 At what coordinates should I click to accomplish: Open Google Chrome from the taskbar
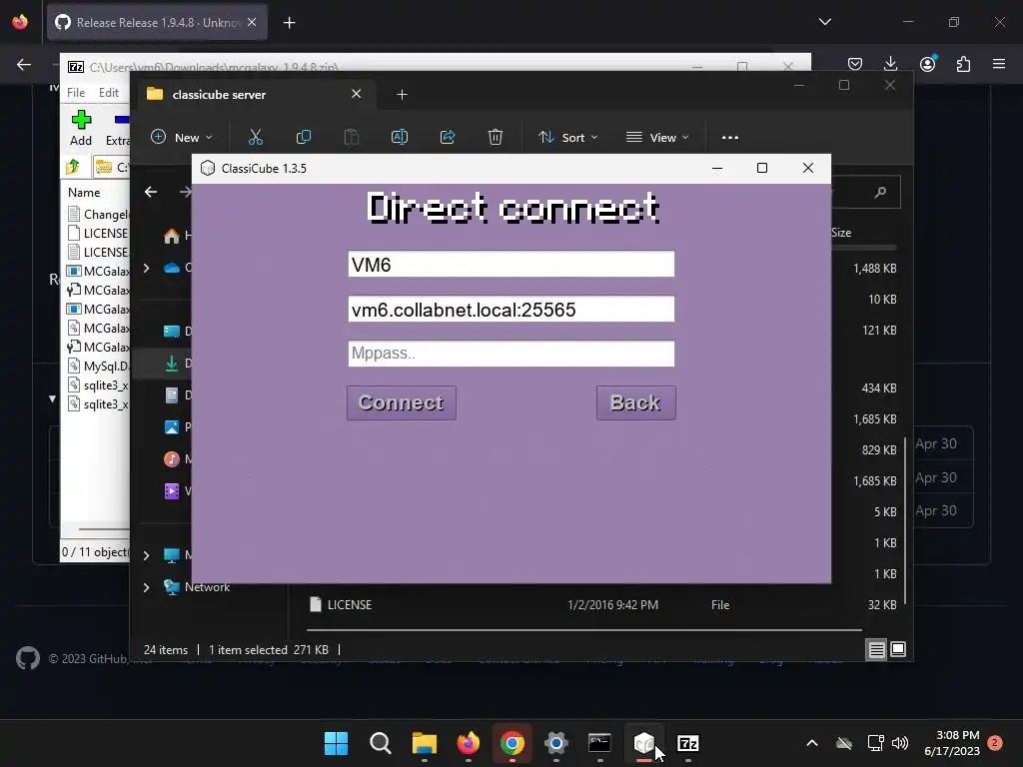pyautogui.click(x=512, y=743)
